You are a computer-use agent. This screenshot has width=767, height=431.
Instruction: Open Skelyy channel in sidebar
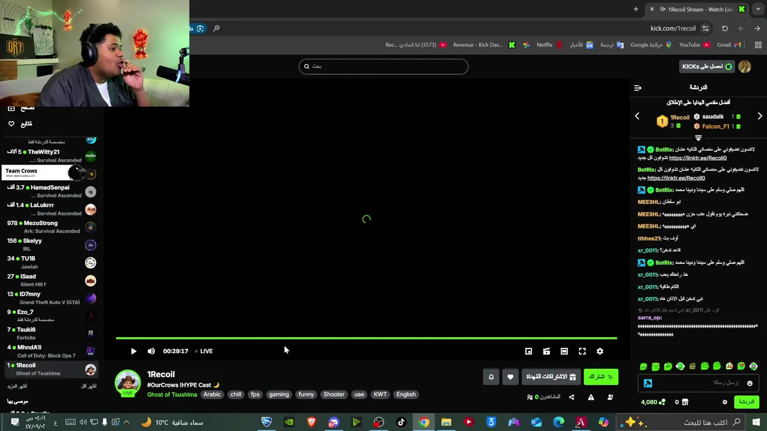51,244
